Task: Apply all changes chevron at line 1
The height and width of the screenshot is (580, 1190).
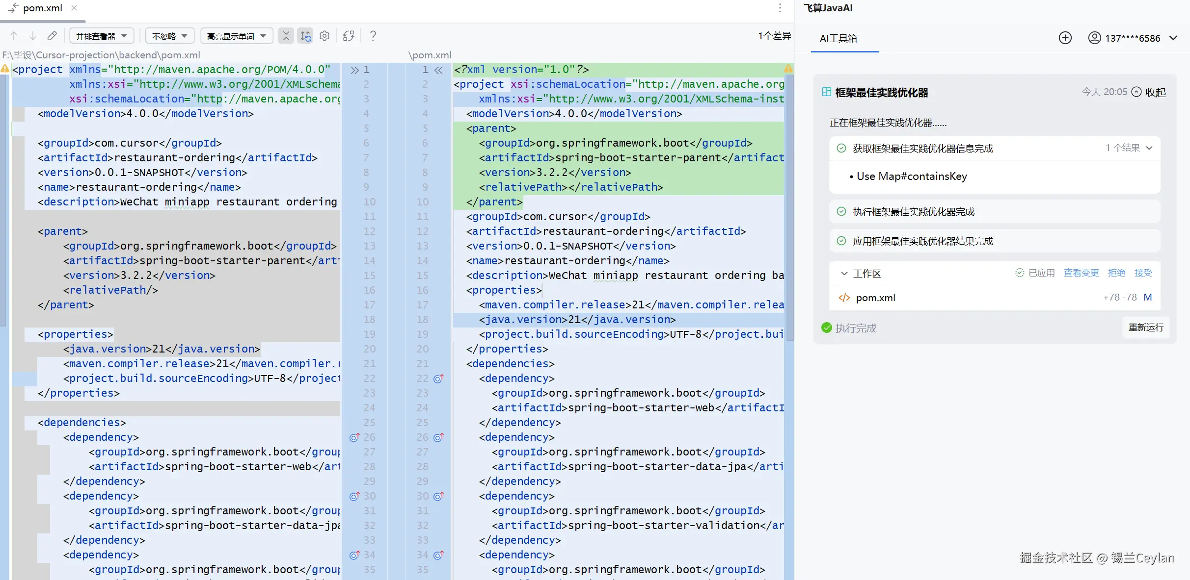Action: (354, 70)
